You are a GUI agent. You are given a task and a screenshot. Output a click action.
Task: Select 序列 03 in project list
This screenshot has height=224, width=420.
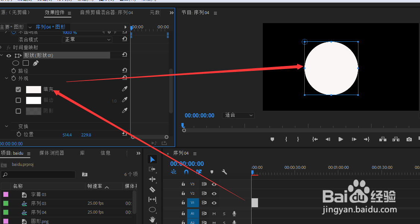[x=38, y=204]
